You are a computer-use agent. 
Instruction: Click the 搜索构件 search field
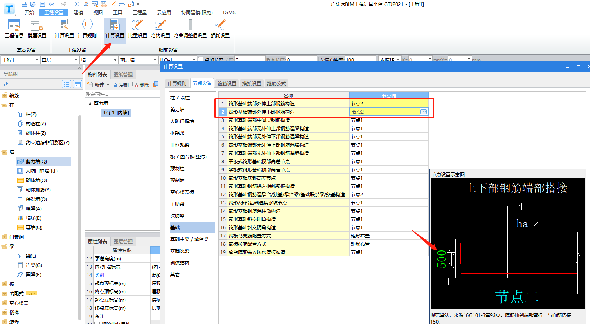(x=122, y=94)
